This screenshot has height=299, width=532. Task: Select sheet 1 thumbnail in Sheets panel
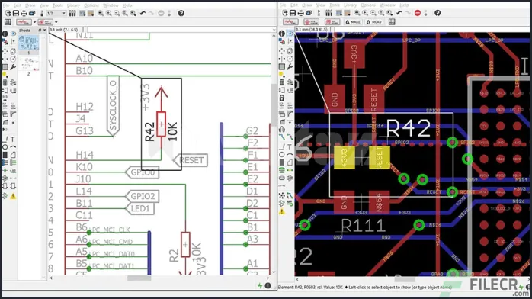pyautogui.click(x=28, y=43)
